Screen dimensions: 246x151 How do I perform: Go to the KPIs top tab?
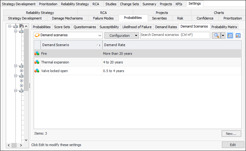tap(179, 4)
